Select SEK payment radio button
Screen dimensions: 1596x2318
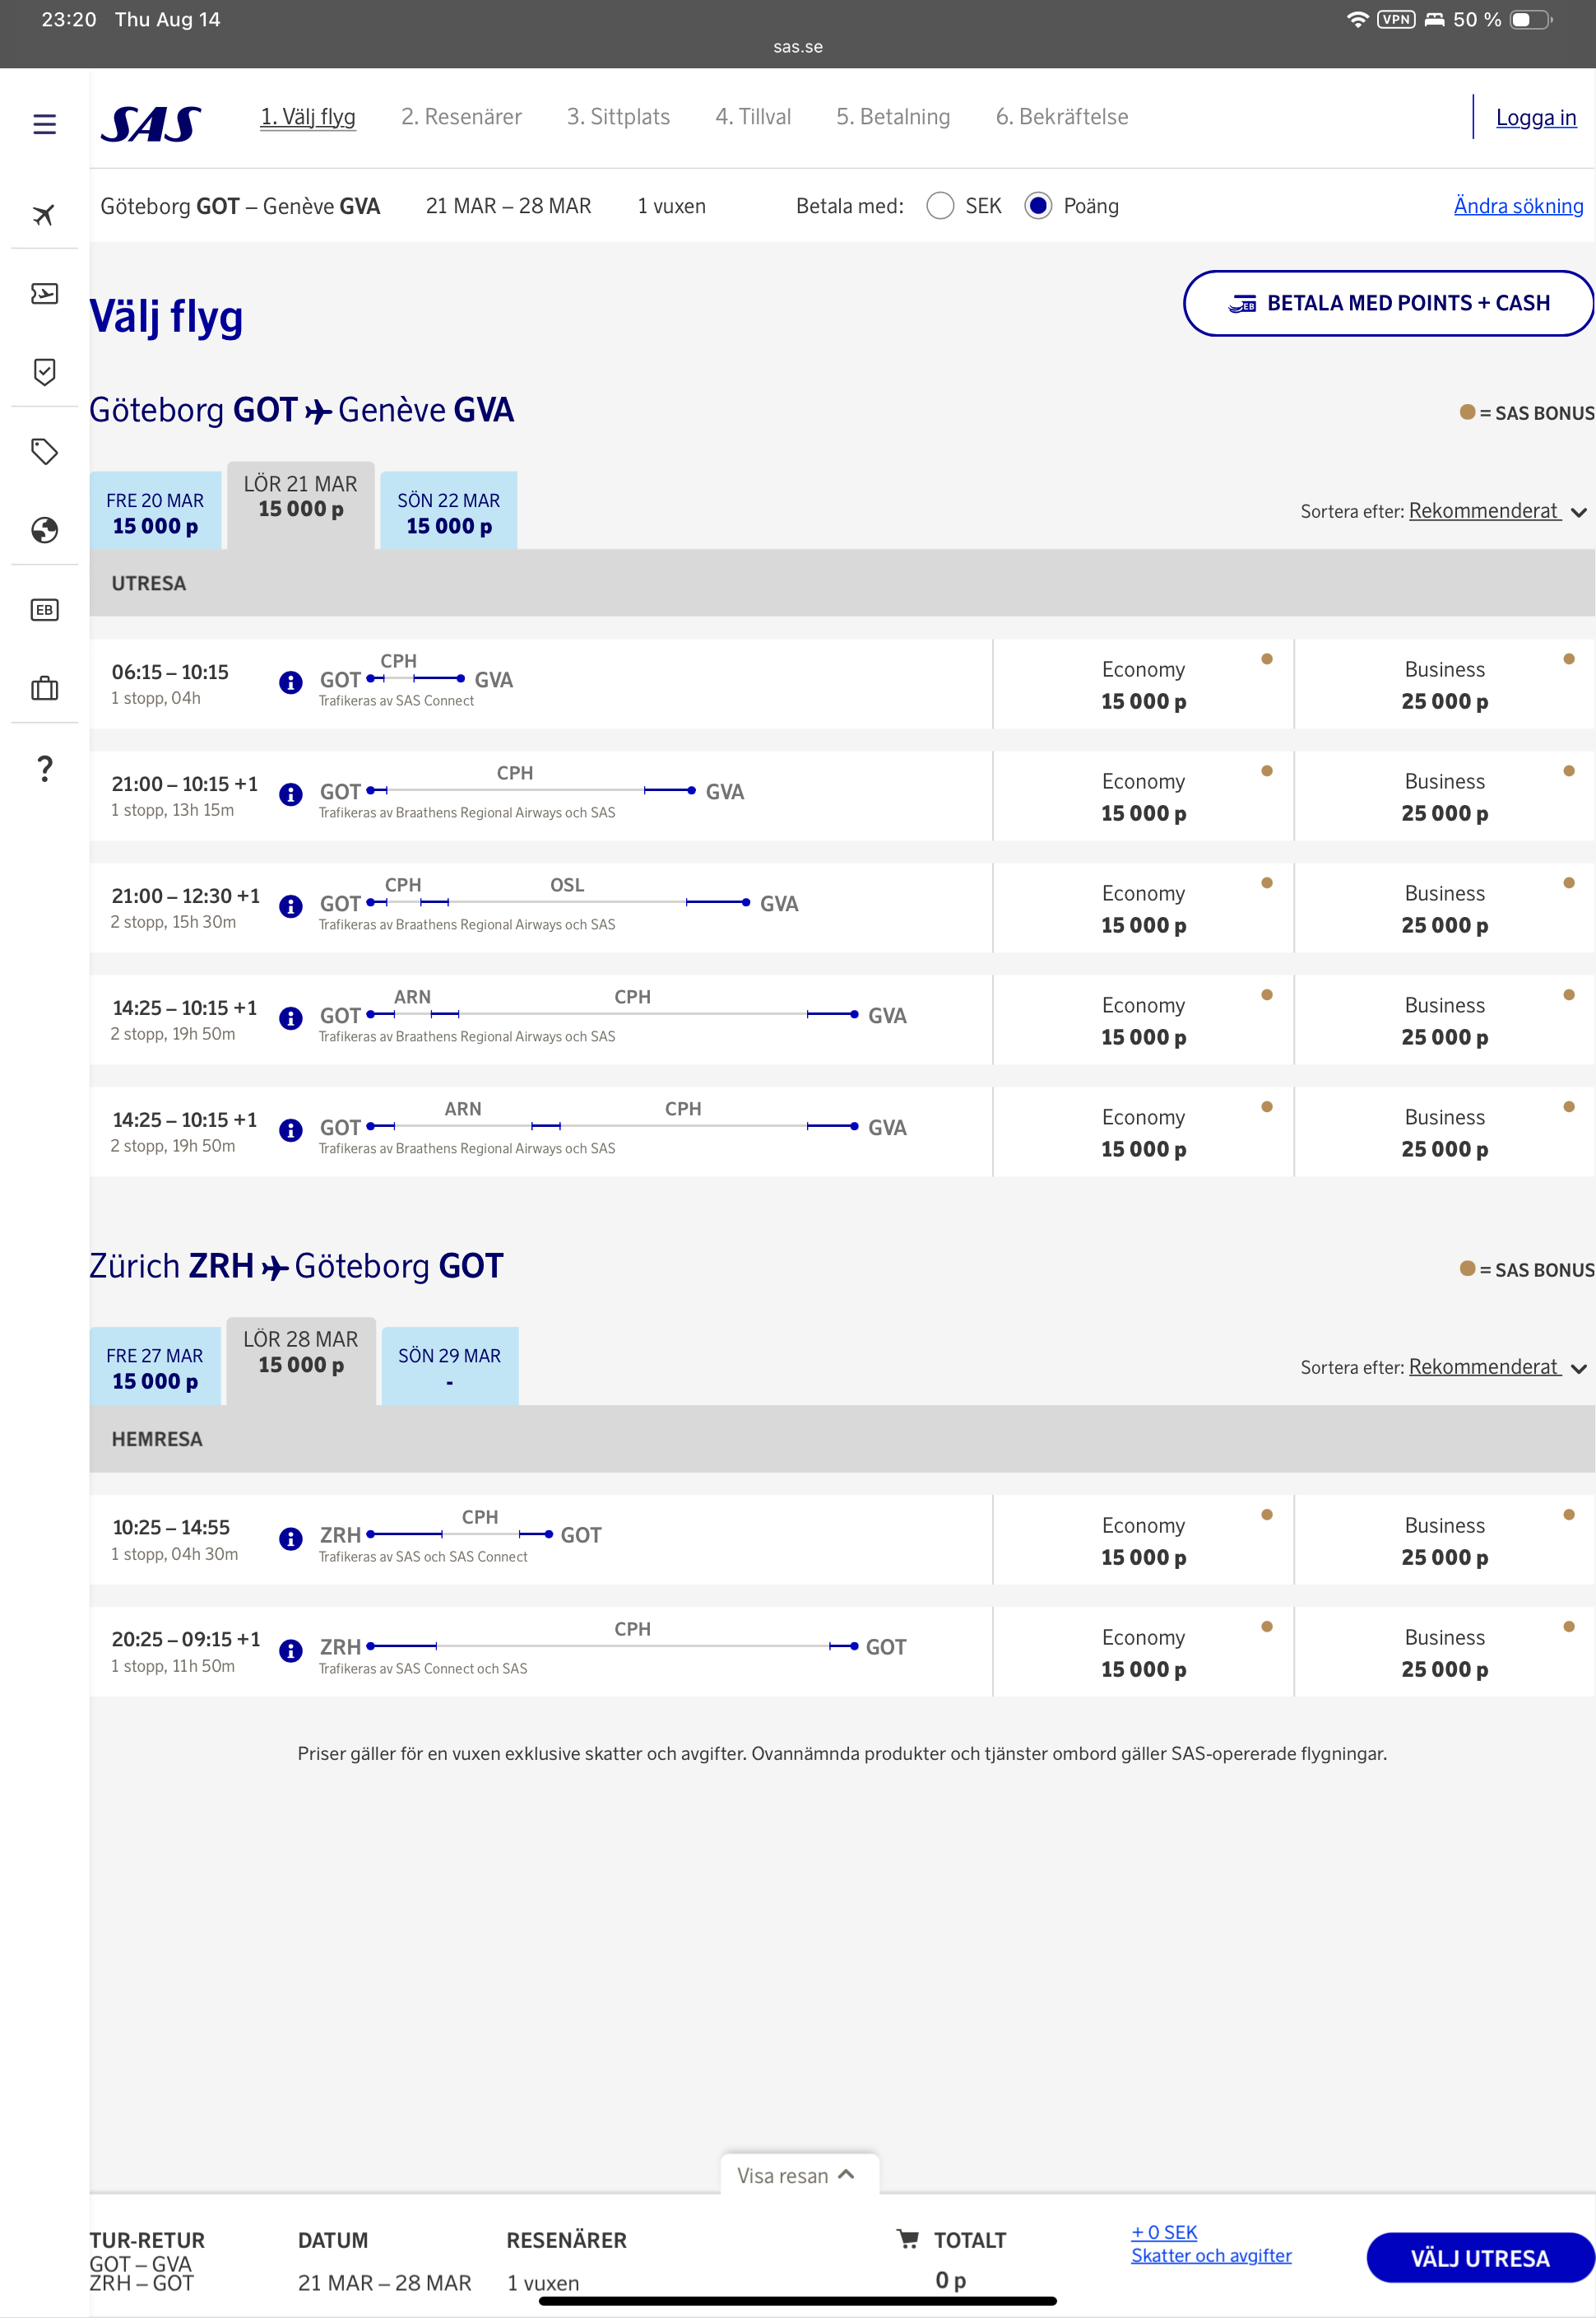pyautogui.click(x=939, y=206)
